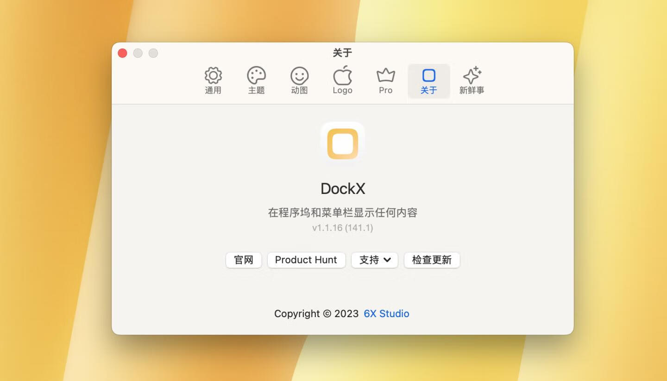Switch to the 动图 smiley face tab

pyautogui.click(x=299, y=81)
